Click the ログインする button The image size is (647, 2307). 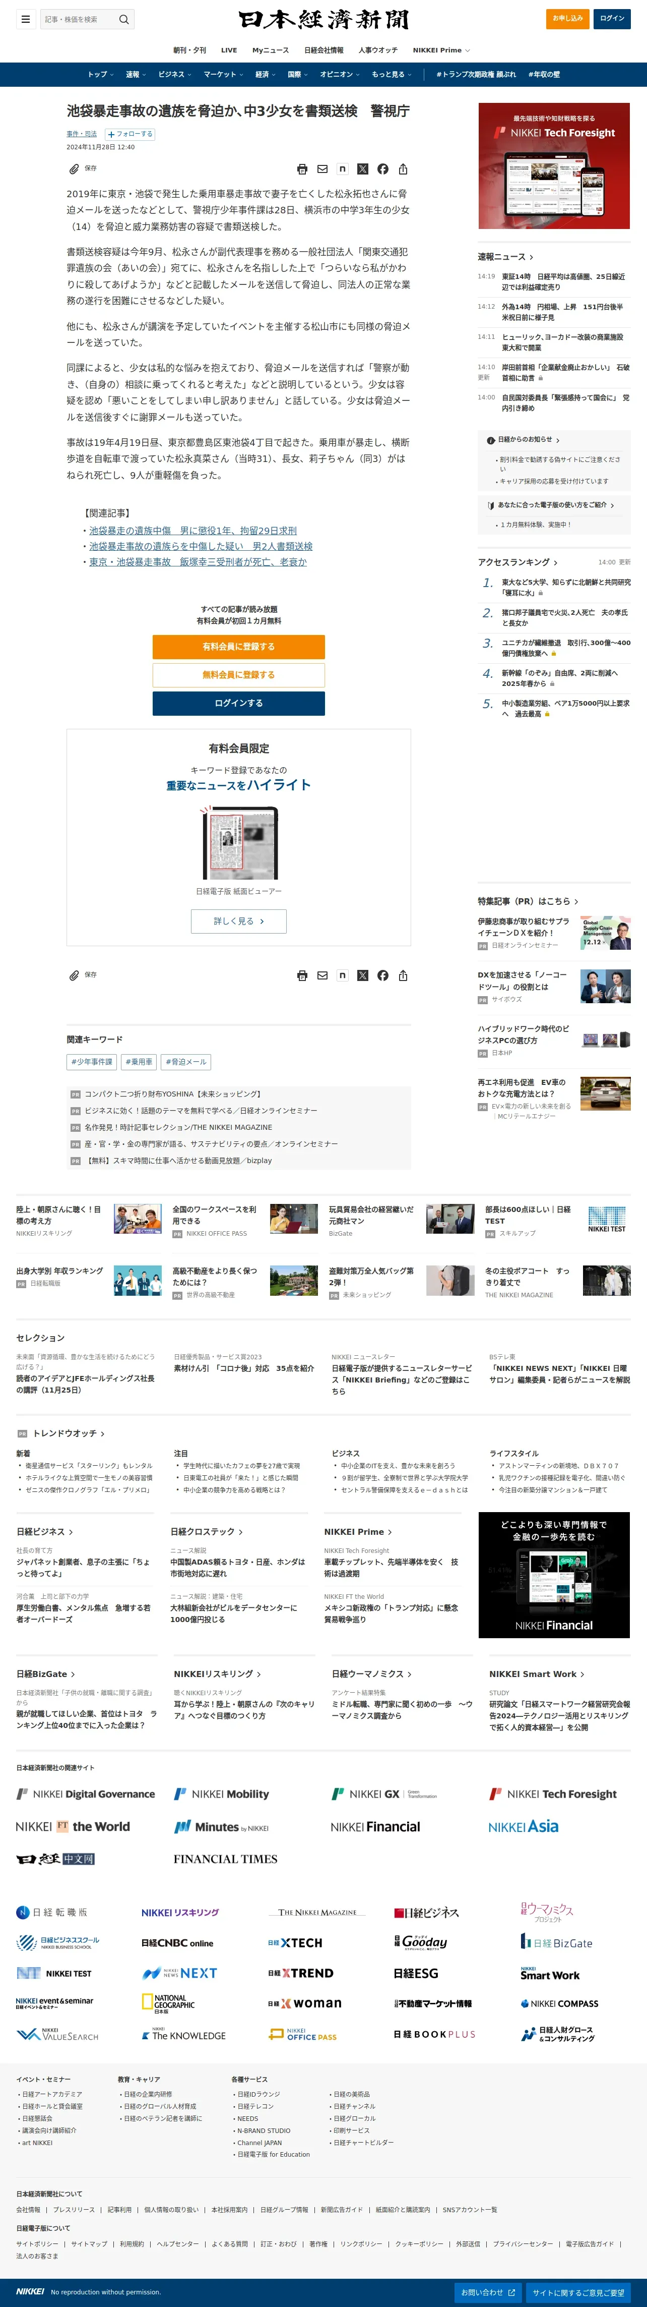coord(238,703)
